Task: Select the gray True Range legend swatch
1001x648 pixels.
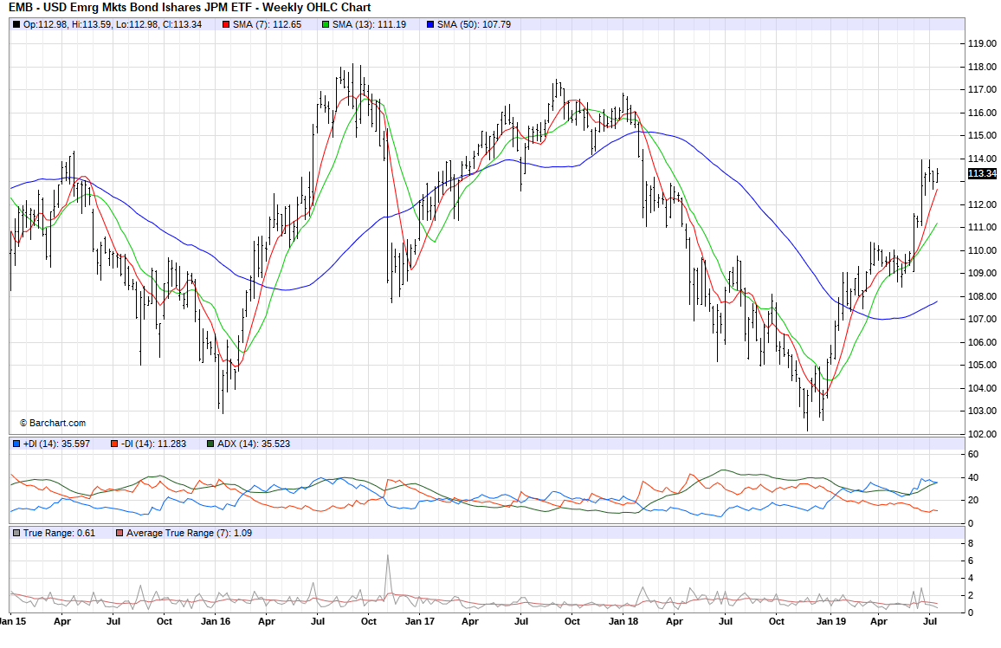Action: pos(16,533)
